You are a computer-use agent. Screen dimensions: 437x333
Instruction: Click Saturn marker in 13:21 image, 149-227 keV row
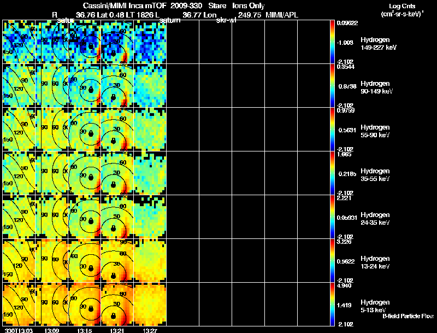(113, 53)
